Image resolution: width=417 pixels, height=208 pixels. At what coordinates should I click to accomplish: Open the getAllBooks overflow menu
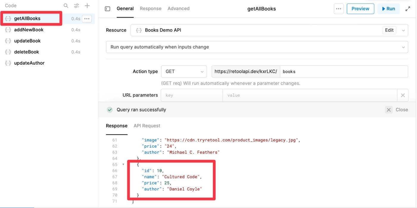(x=87, y=18)
